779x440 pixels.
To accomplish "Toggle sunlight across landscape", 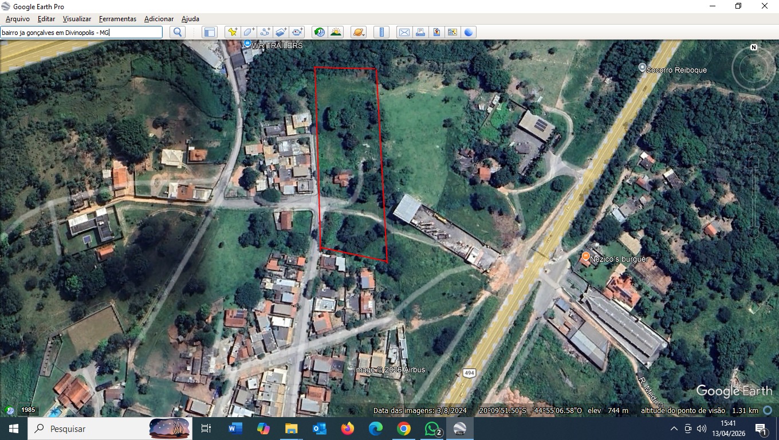I will click(336, 32).
